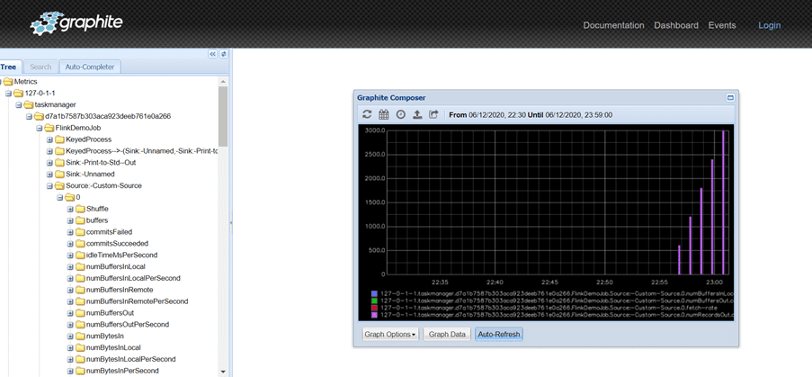Collapse the tree side panel
Viewport: 812px width, 377px height.
click(213, 54)
